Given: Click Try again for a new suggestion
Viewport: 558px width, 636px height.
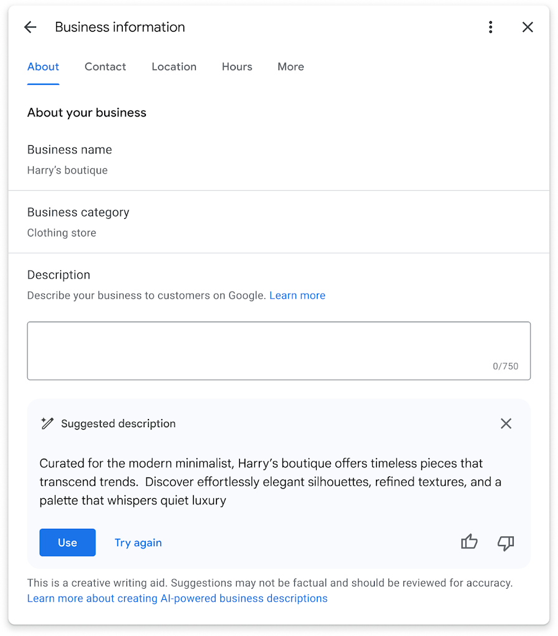Looking at the screenshot, I should (138, 542).
